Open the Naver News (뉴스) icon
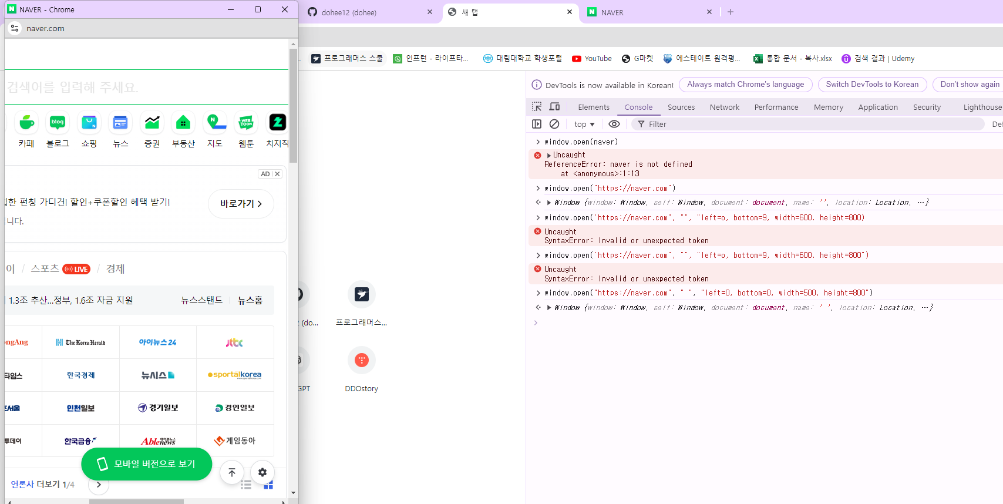The width and height of the screenshot is (1003, 504). pyautogui.click(x=120, y=123)
